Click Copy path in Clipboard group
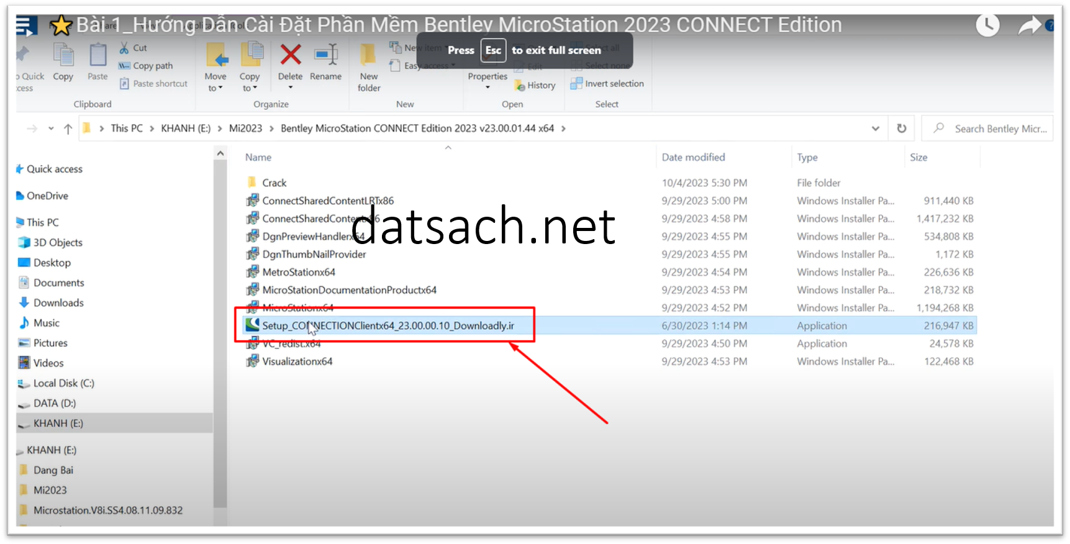Viewport: 1070px width, 544px height. [x=147, y=66]
